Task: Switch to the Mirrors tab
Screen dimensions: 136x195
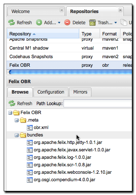Action: tap(80, 92)
